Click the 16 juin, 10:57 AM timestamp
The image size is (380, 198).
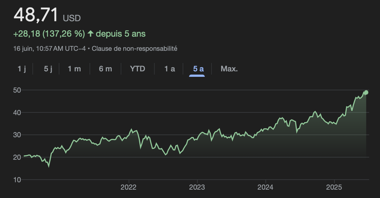coord(49,49)
